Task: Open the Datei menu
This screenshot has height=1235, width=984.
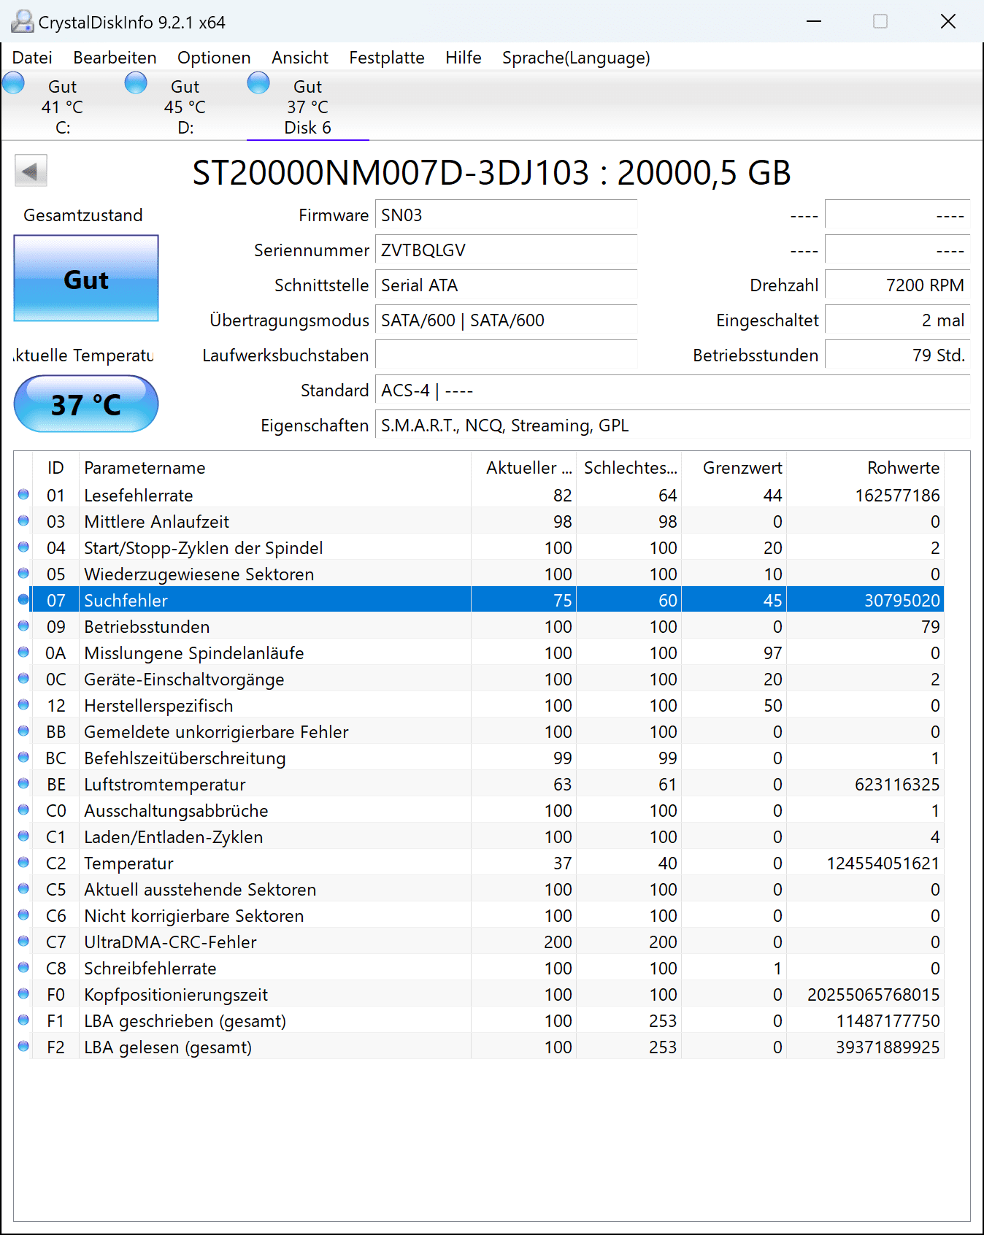Action: coord(32,58)
